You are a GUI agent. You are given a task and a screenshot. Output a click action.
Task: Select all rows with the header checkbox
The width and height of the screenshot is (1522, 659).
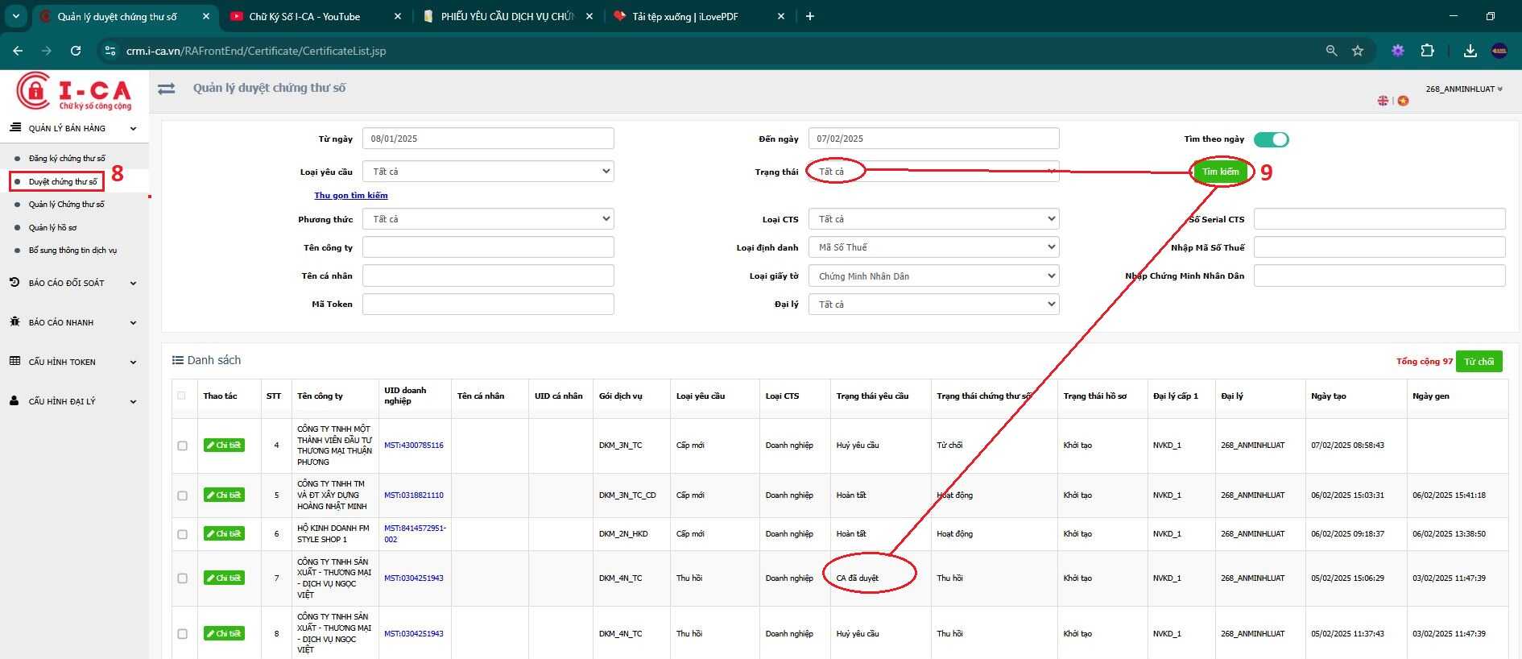(x=181, y=396)
